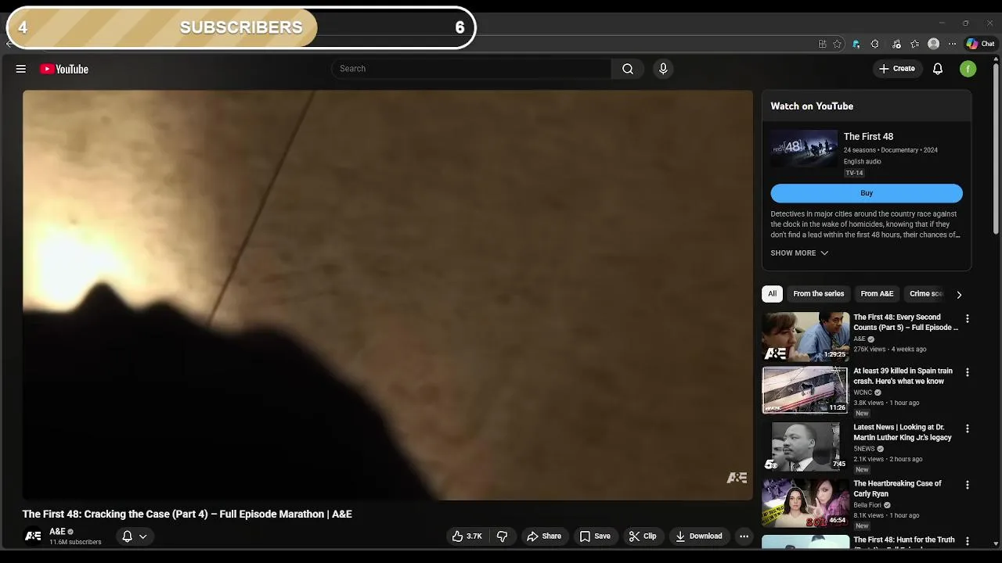The width and height of the screenshot is (1002, 563).
Task: Select the Crime scenes chip
Action: [x=926, y=294]
